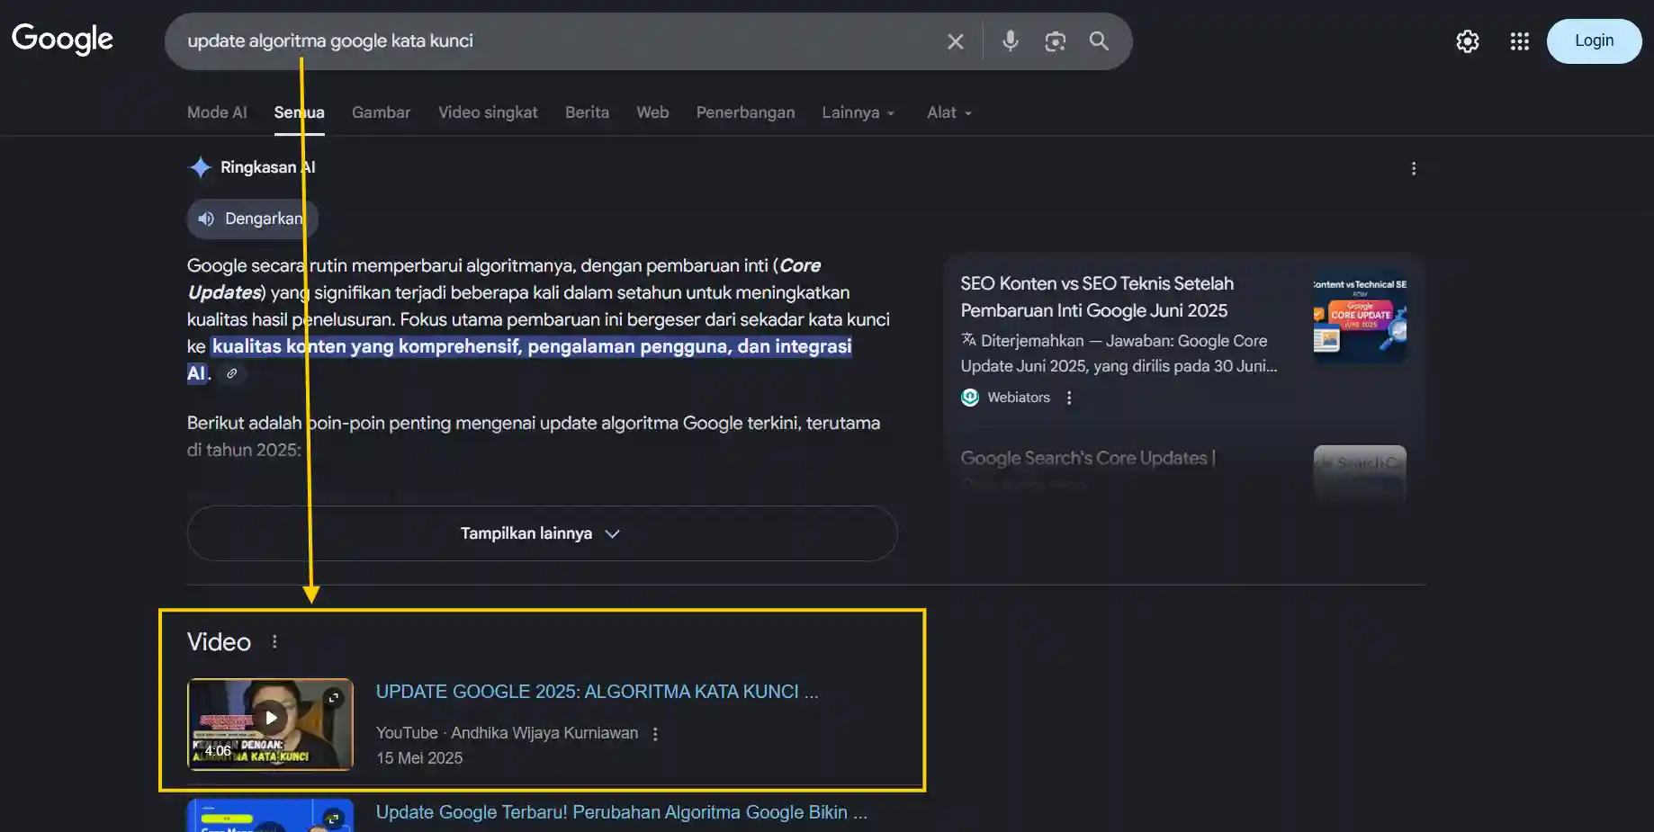Expand preview icon on first video thumbnail
The height and width of the screenshot is (832, 1654).
pyautogui.click(x=334, y=697)
